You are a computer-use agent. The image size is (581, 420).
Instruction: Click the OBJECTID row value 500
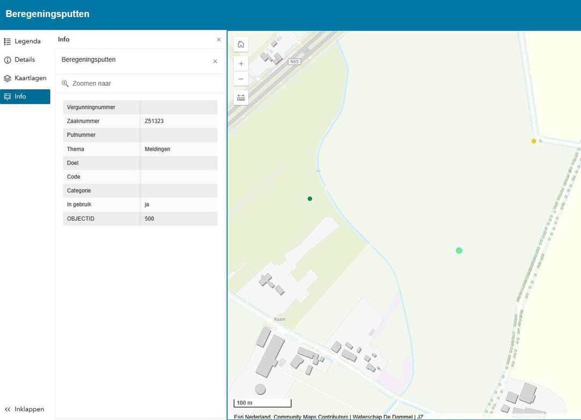click(150, 219)
